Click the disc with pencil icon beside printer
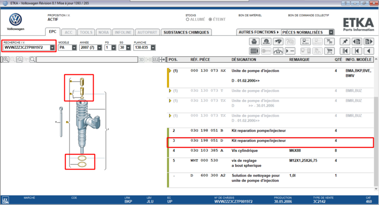Image resolution: width=379 pixels, height=205 pixels. pos(266,41)
